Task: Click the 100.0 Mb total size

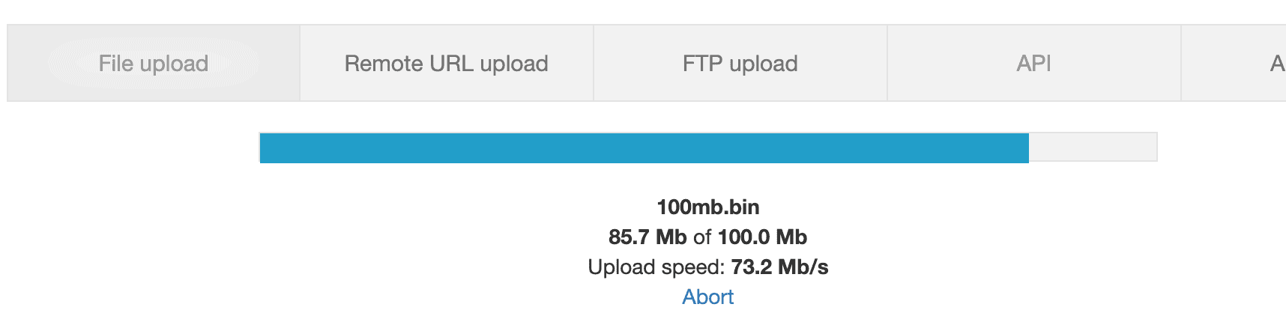Action: (762, 237)
